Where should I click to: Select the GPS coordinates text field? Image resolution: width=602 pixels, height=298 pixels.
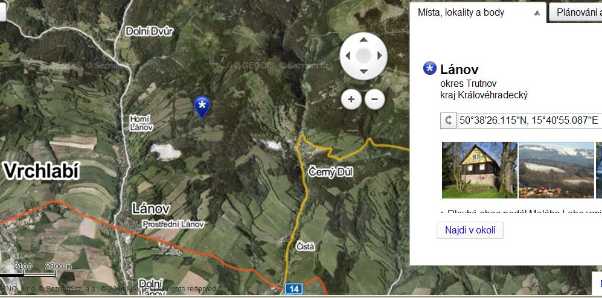(x=530, y=121)
